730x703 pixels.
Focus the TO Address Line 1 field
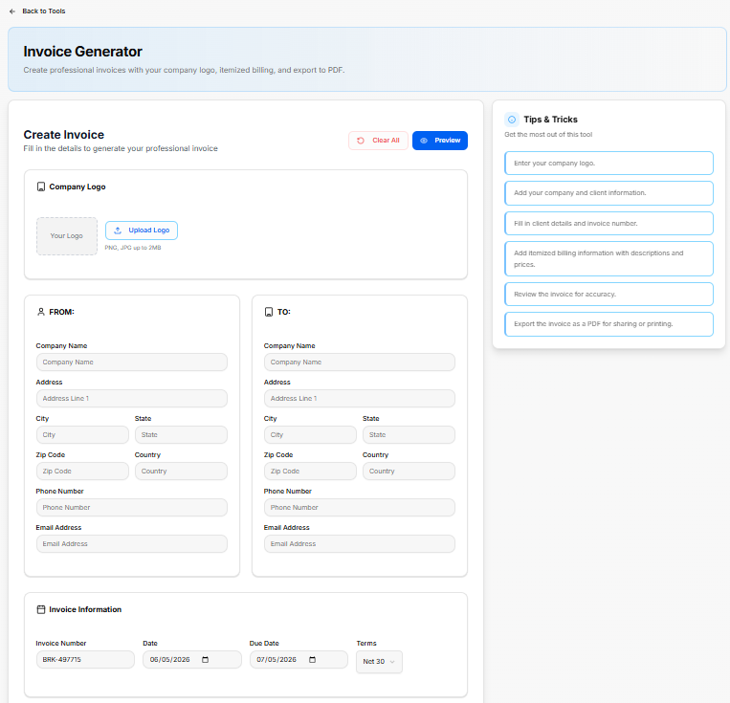(x=360, y=399)
